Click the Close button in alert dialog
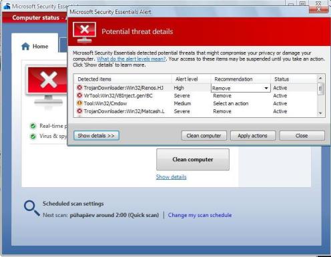331x257 pixels. point(302,136)
